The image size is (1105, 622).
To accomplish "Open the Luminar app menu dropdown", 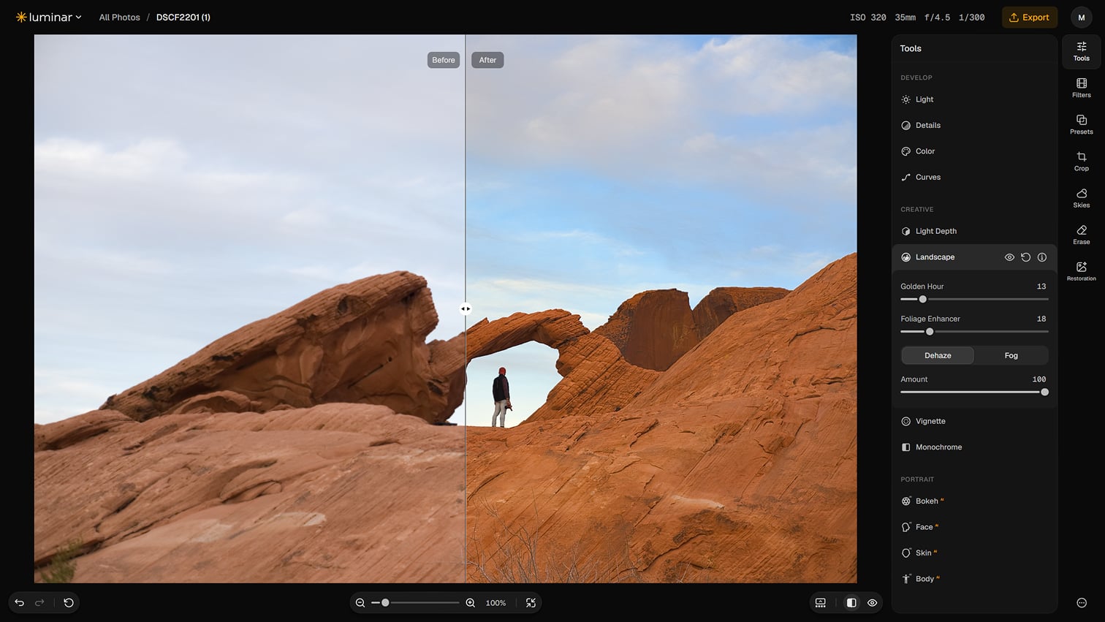I will pos(48,18).
